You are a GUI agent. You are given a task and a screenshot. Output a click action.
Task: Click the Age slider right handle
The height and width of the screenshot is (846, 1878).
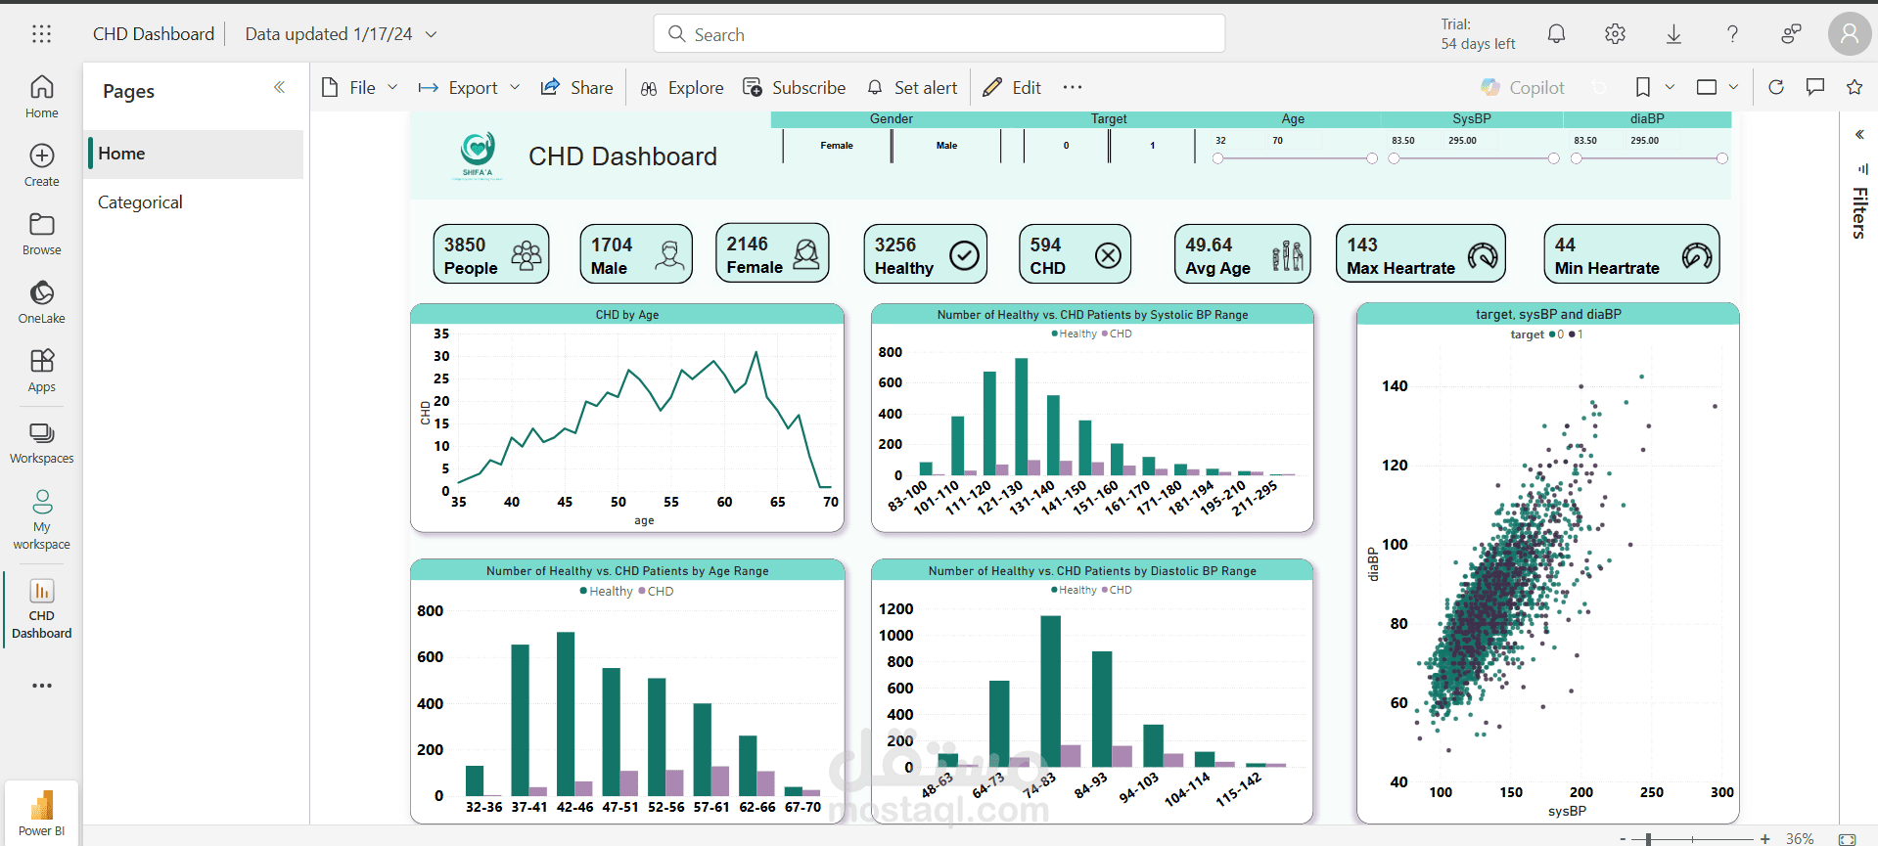(1372, 158)
